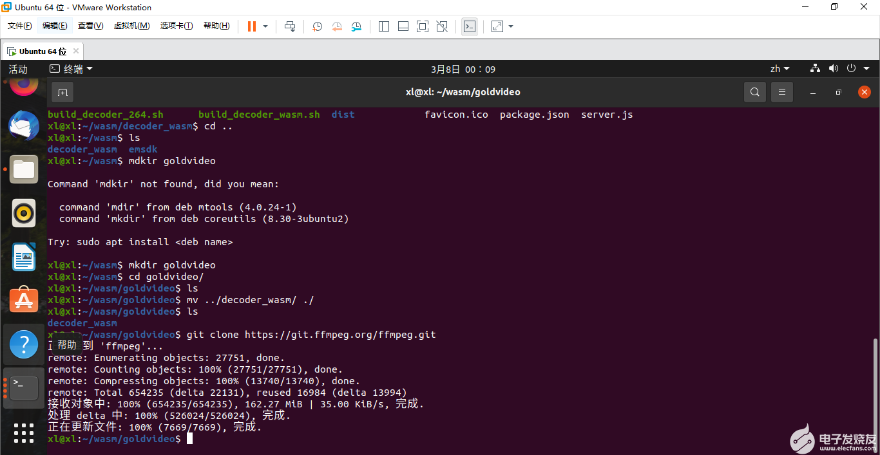Click 'favicon.ico' in the listing
This screenshot has height=455, width=880.
456,115
